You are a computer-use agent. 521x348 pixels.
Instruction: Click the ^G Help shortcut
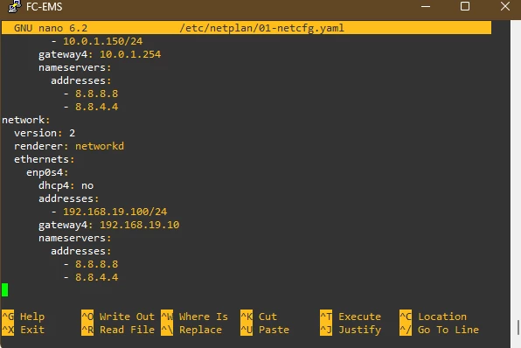[x=24, y=317]
